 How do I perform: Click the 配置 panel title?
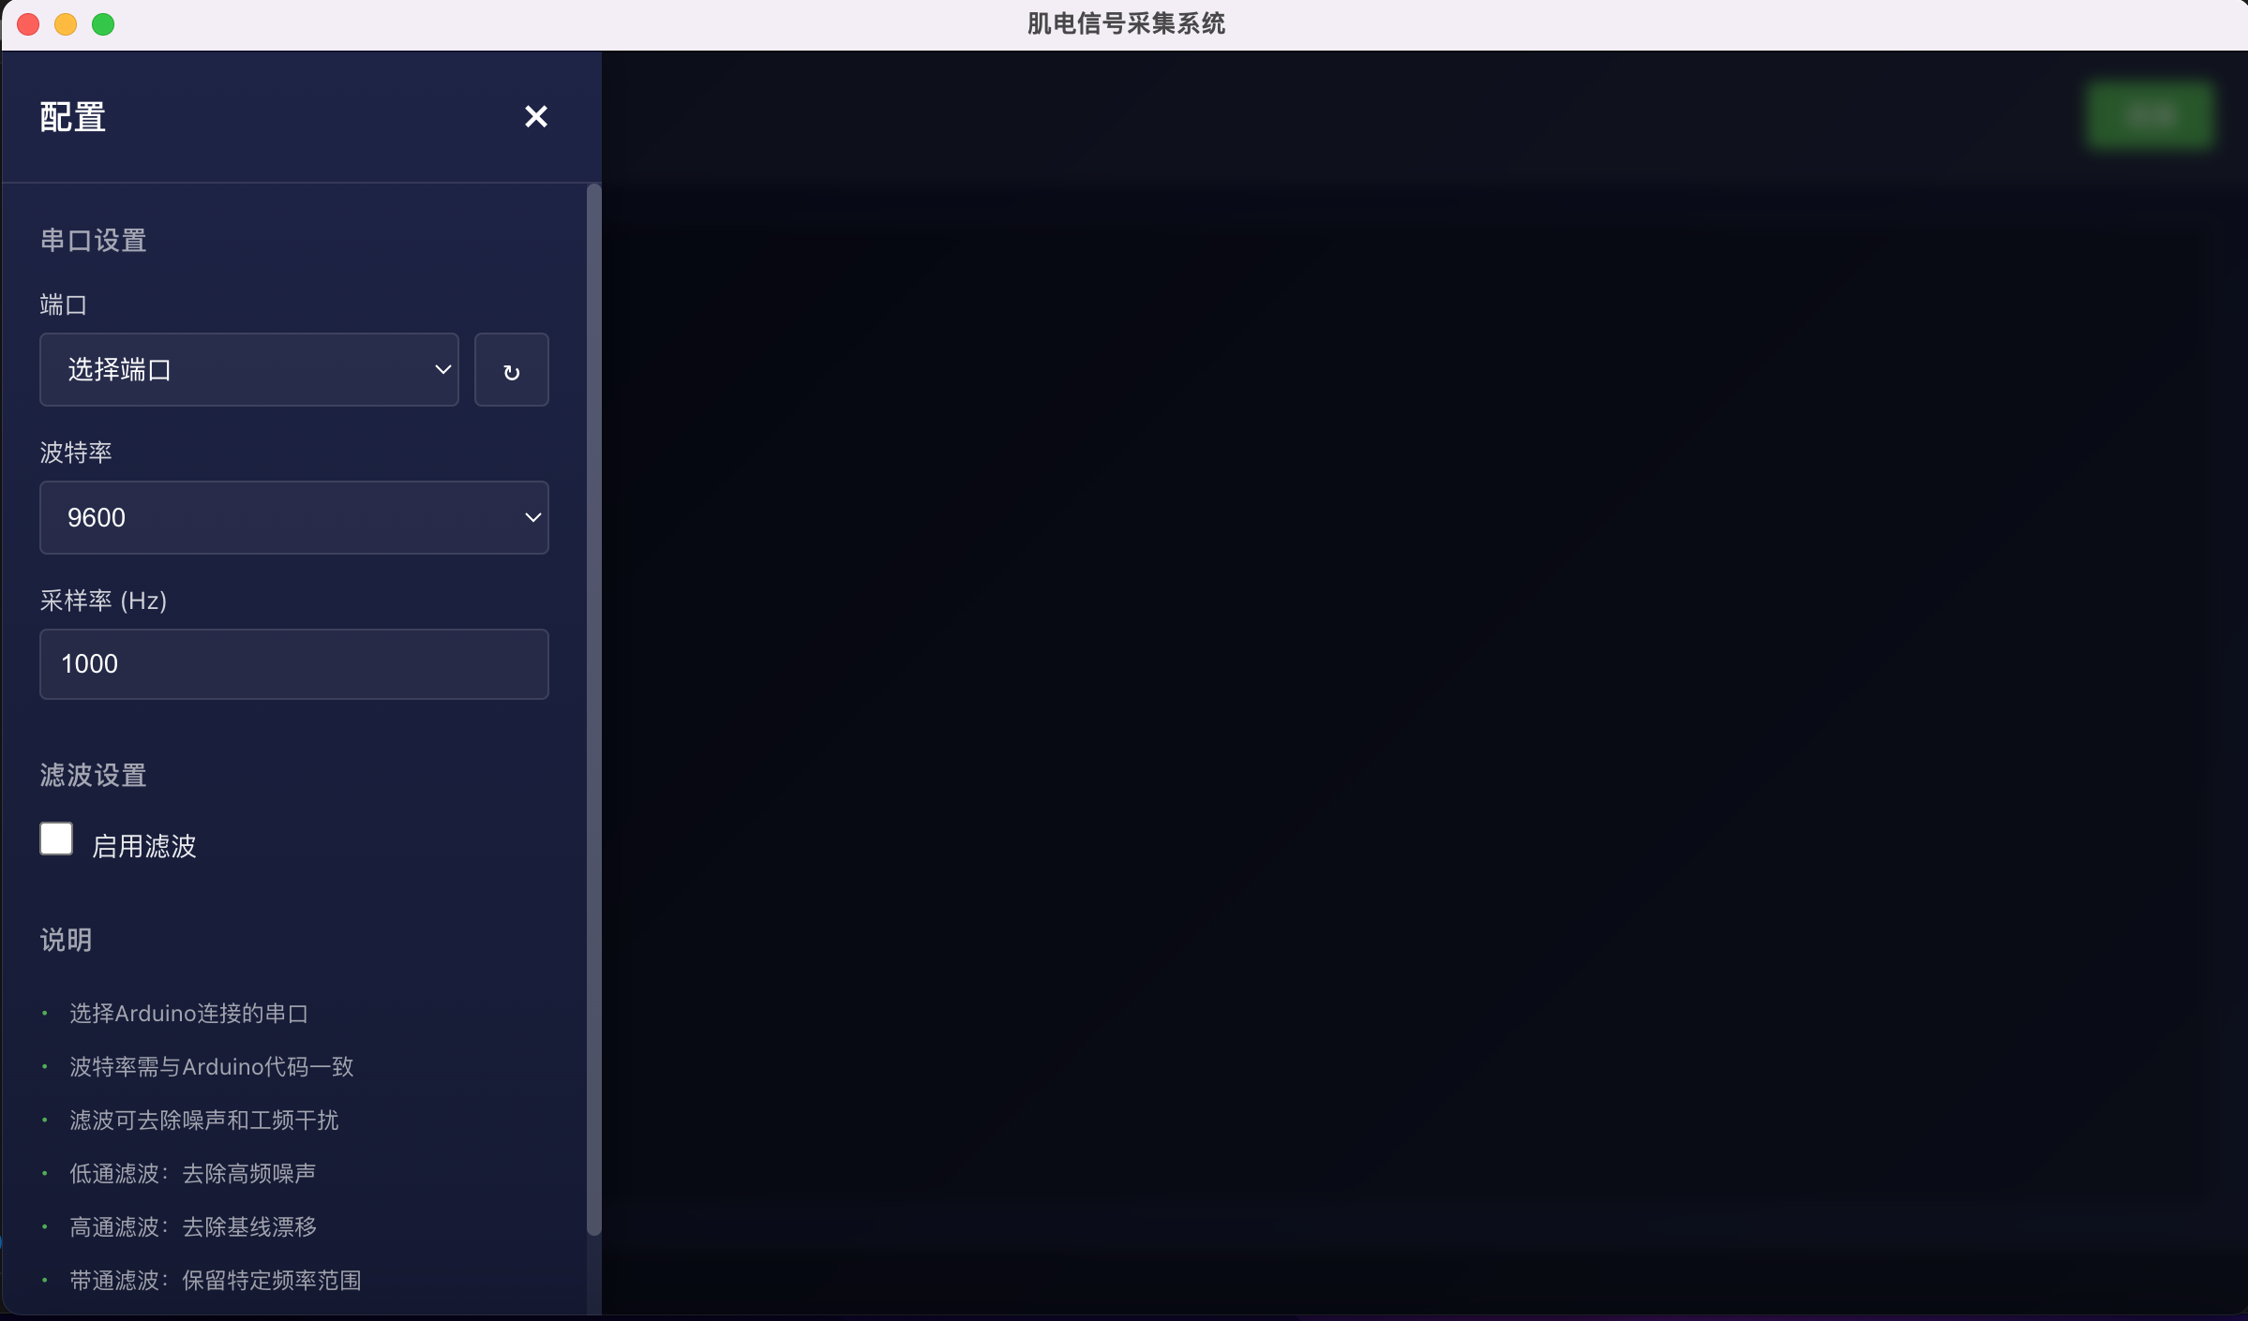click(x=73, y=118)
